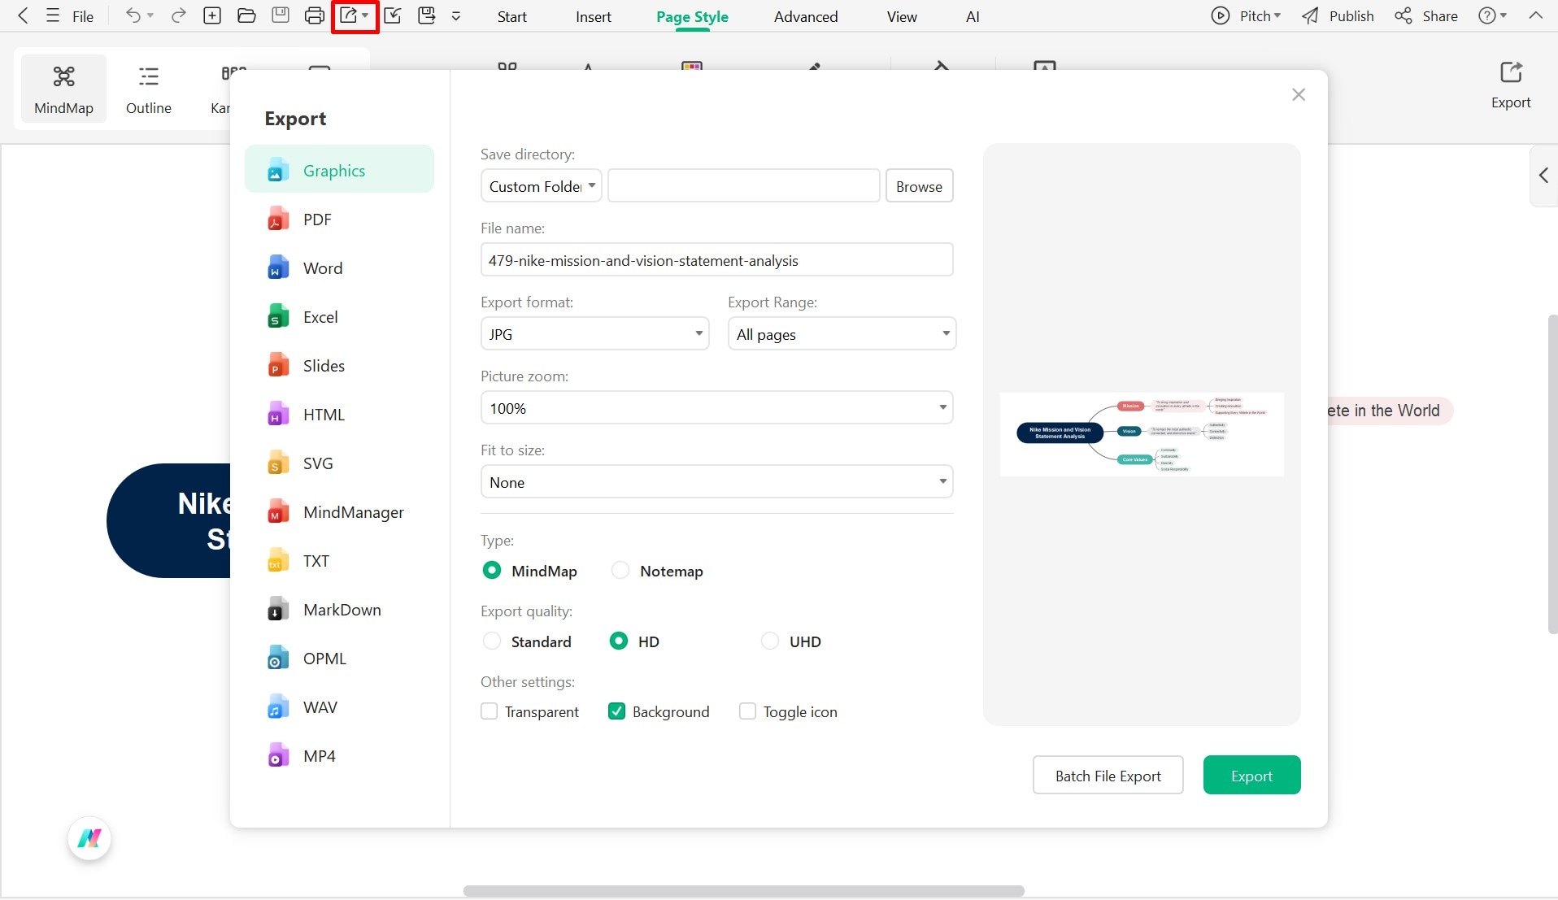This screenshot has height=900, width=1558.
Task: Select the MindMap type radio button
Action: point(492,571)
